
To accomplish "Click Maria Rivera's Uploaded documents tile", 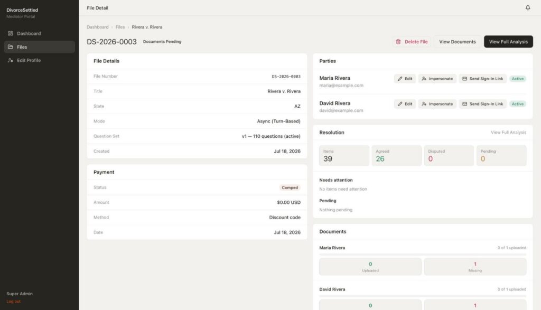I will pyautogui.click(x=370, y=267).
